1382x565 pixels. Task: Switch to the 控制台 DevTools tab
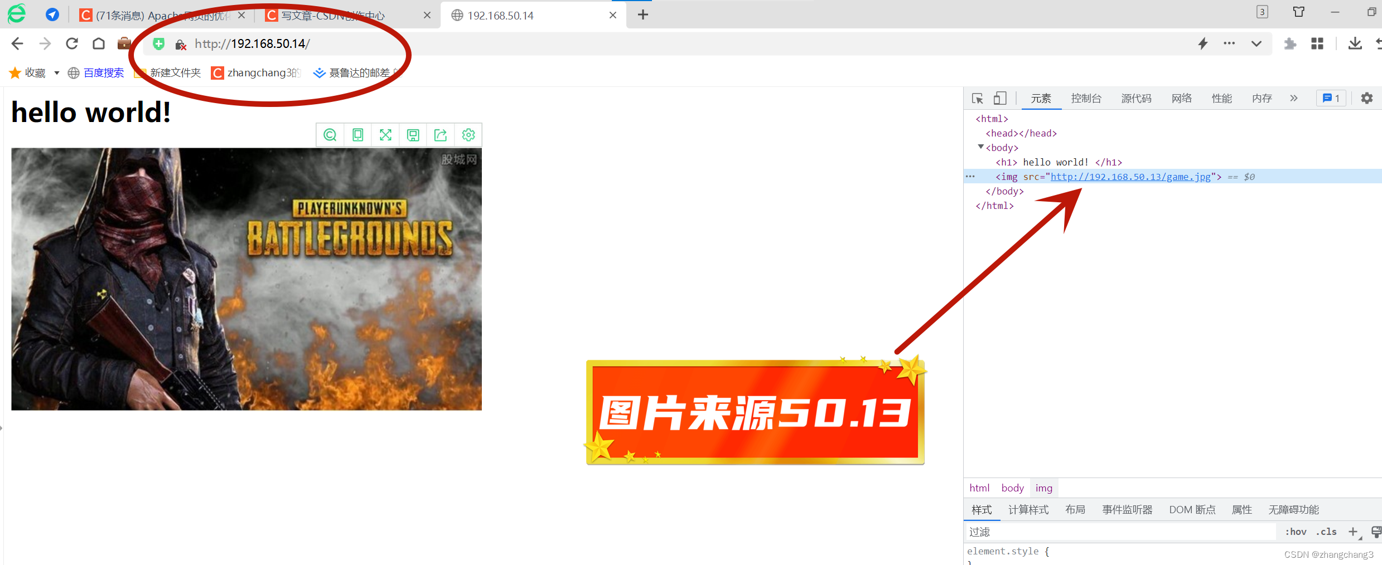1086,99
